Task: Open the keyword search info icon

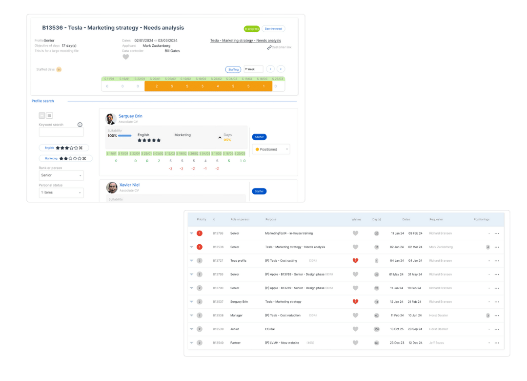Action: tap(80, 125)
